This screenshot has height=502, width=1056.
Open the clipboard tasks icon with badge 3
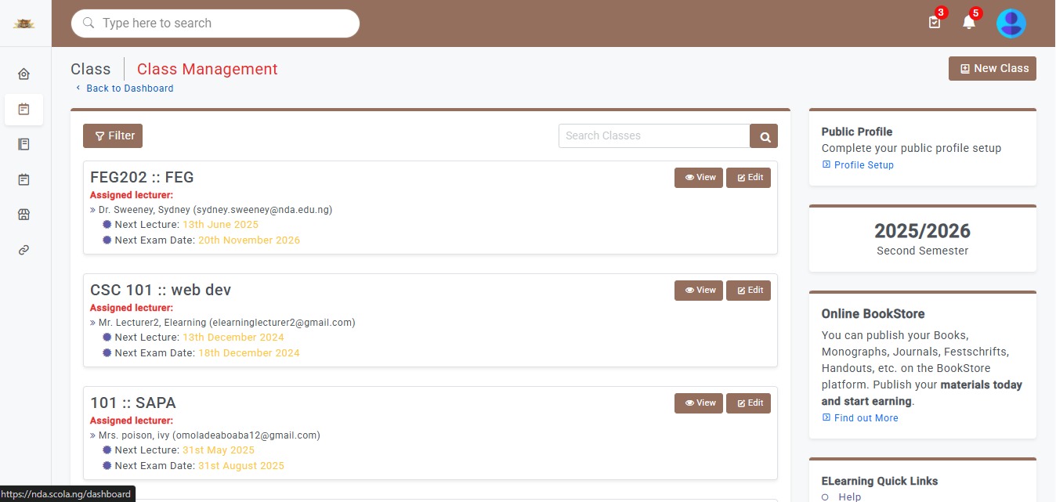[x=934, y=23]
